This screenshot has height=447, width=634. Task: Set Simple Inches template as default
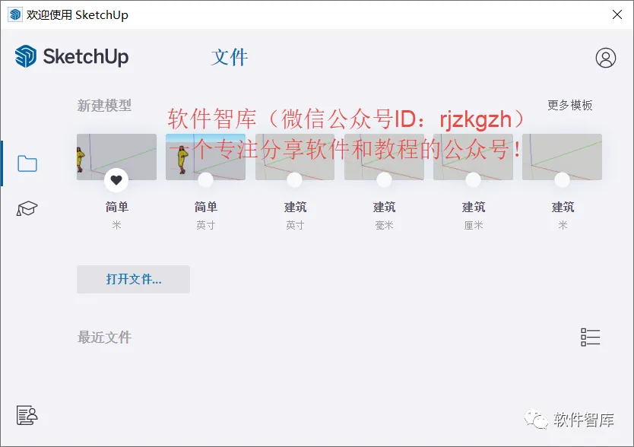tap(205, 179)
